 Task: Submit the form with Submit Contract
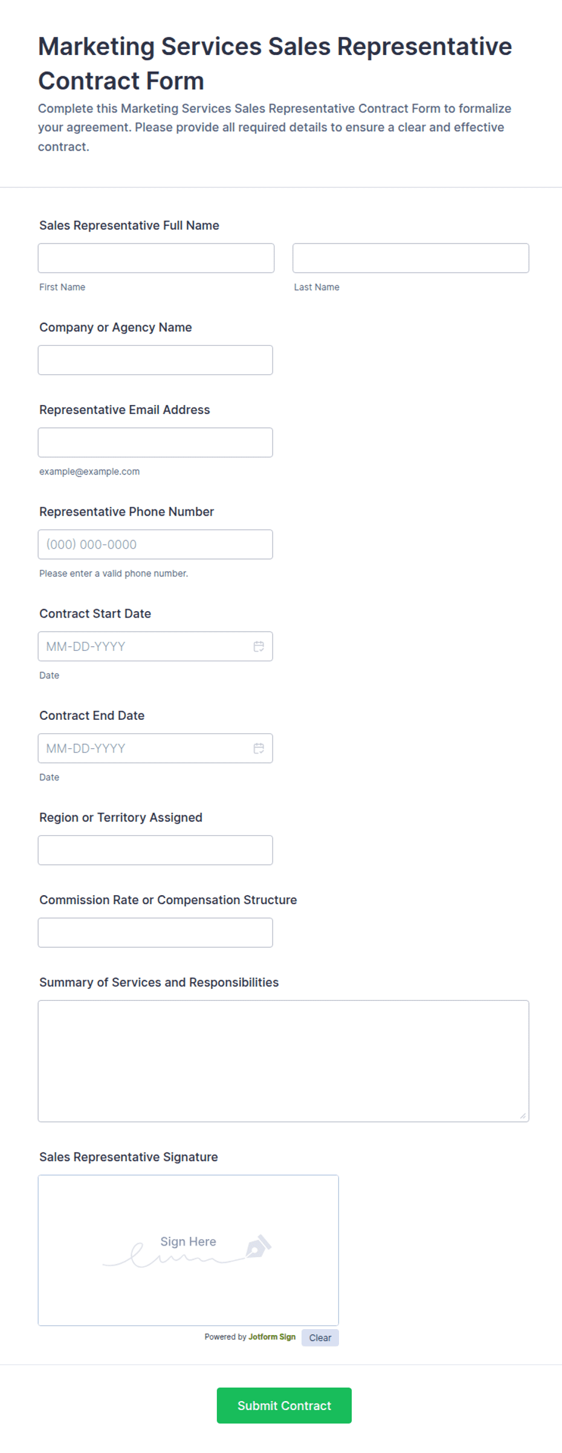[284, 1405]
